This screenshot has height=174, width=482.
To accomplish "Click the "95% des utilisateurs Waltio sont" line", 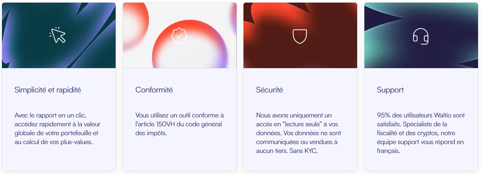I will click(421, 115).
